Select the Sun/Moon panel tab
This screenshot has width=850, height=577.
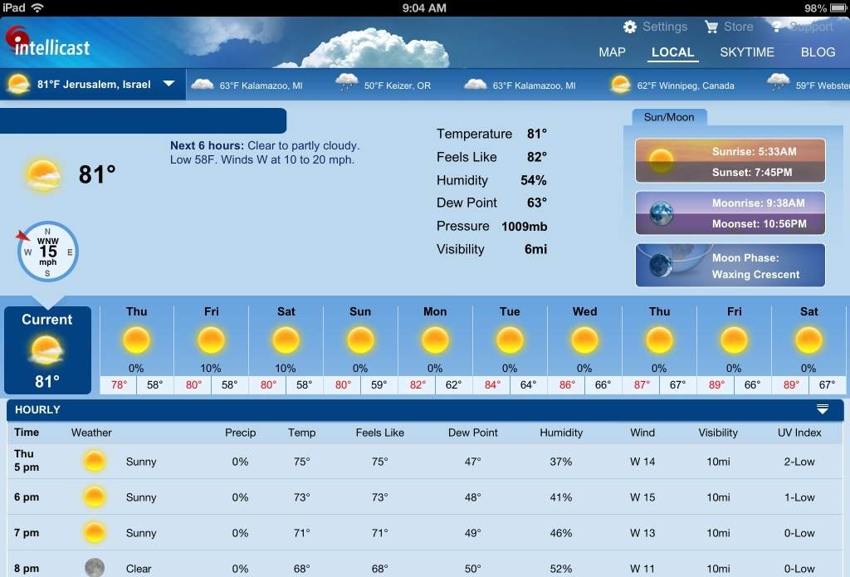(x=669, y=118)
